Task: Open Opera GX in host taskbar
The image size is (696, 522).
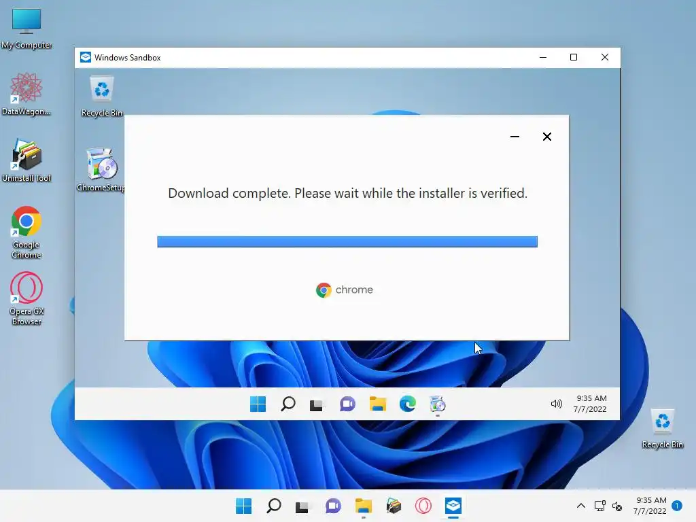Action: pos(423,506)
